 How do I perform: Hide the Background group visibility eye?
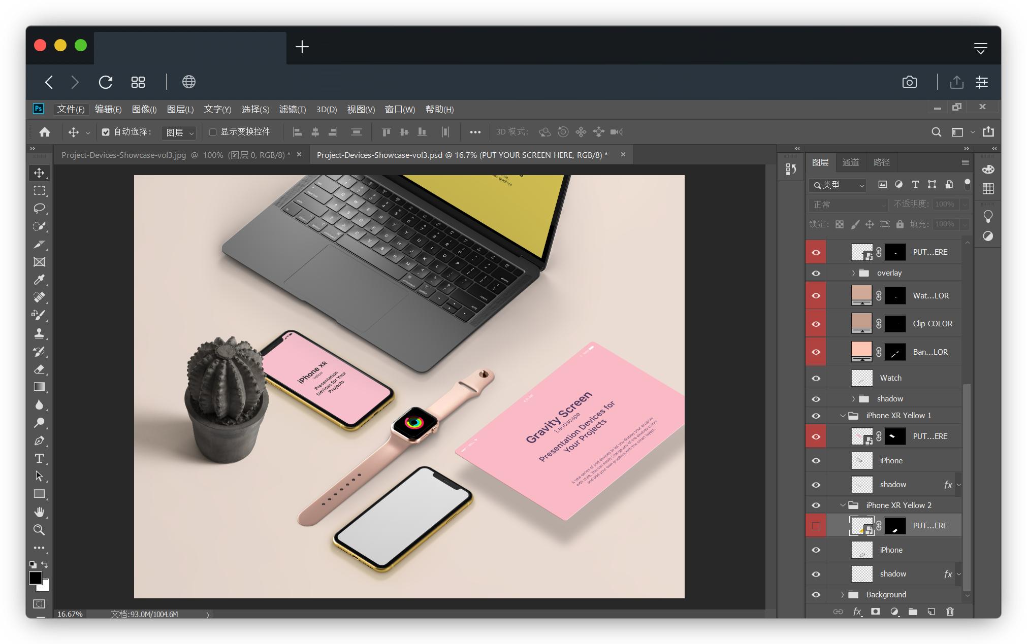pos(816,595)
